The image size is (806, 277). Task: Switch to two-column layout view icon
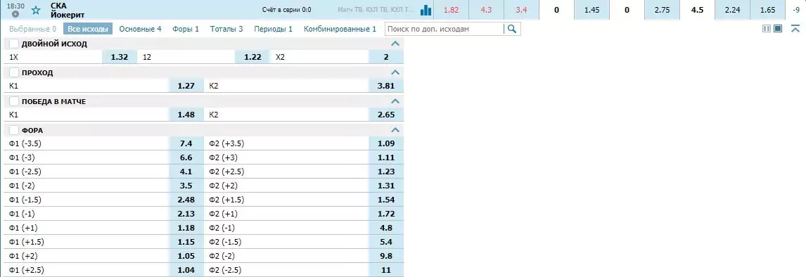click(x=767, y=29)
